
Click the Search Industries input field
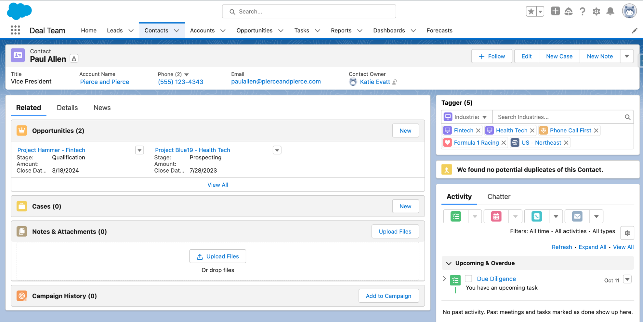[559, 117]
